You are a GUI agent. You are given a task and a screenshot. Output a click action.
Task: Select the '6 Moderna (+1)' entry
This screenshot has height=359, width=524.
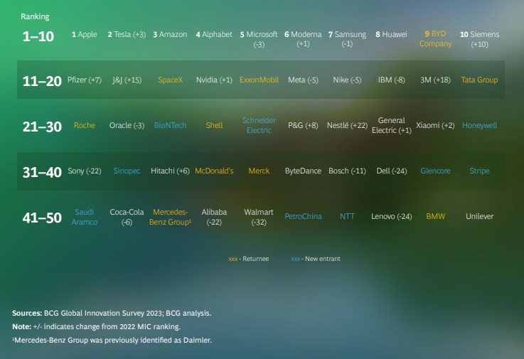pos(303,39)
